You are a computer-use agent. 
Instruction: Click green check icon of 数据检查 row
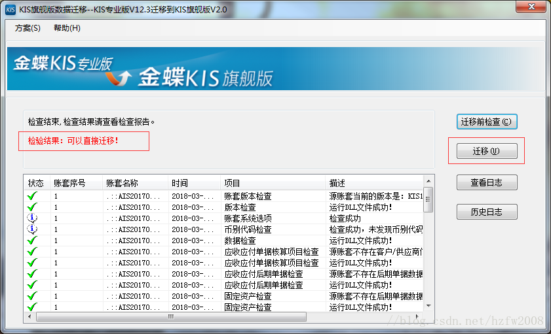click(x=32, y=241)
